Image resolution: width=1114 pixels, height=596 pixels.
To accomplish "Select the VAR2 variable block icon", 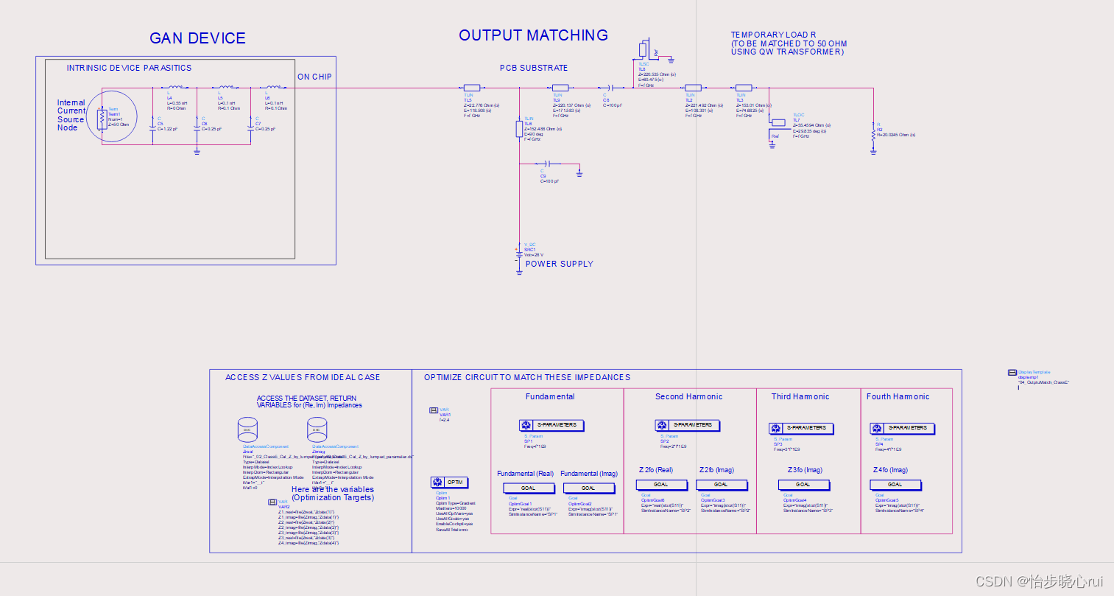I will pos(272,502).
